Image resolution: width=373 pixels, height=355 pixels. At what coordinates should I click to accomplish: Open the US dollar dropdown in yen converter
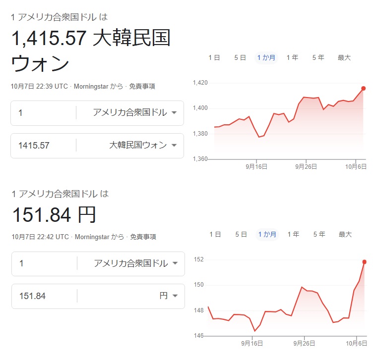[x=135, y=263]
